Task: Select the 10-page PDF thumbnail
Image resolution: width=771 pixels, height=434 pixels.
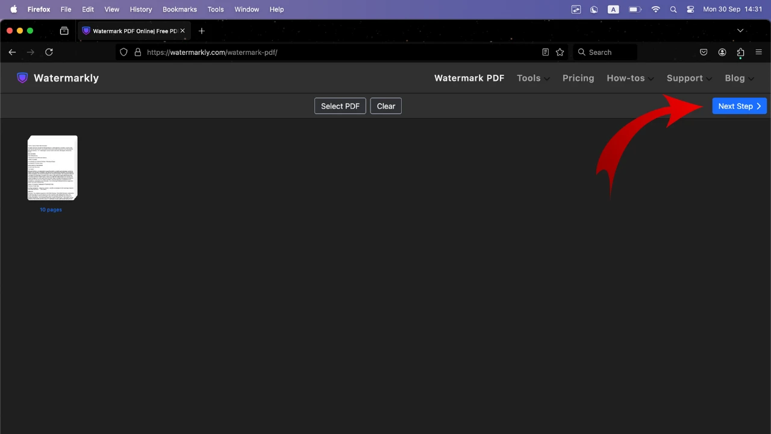Action: click(52, 168)
